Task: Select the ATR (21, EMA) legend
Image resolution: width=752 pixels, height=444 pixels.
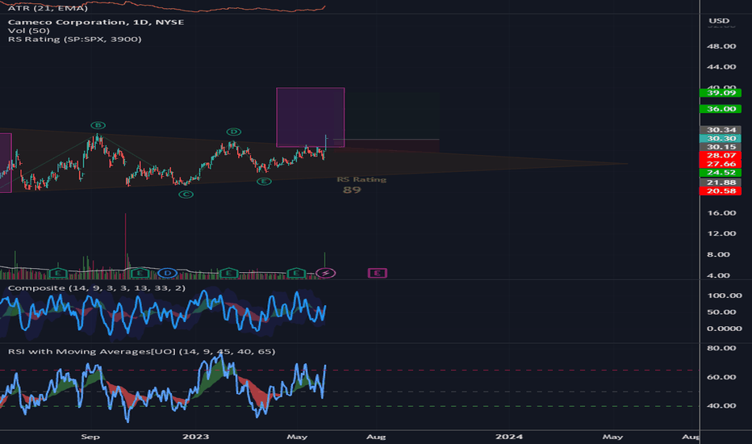Action: pyautogui.click(x=48, y=8)
